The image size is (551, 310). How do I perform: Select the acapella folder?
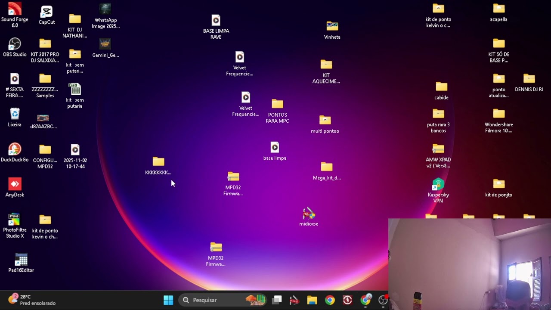[498, 12]
